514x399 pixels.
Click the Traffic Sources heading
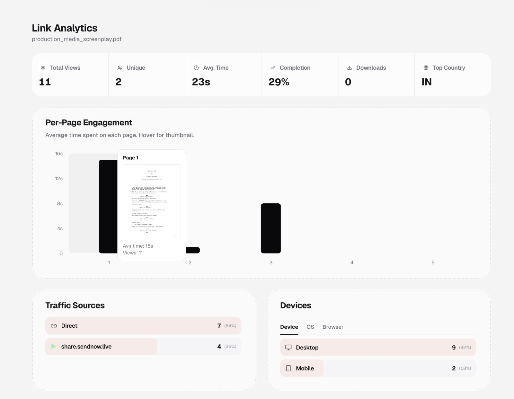75,306
